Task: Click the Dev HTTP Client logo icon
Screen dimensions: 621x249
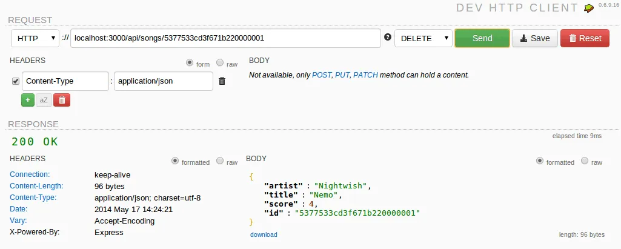Action: (x=588, y=8)
